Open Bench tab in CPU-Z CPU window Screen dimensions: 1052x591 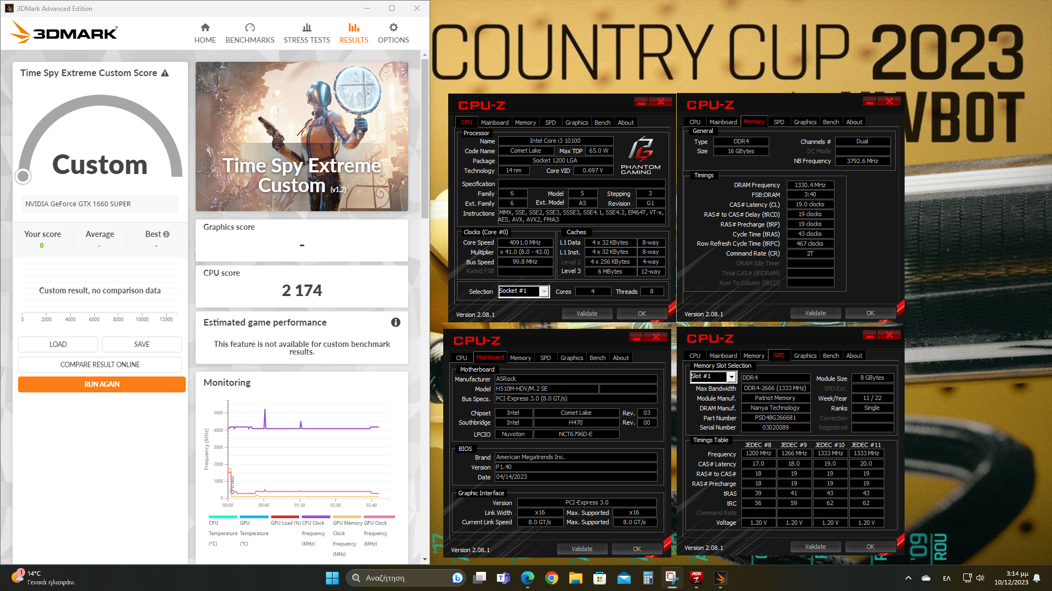(602, 123)
